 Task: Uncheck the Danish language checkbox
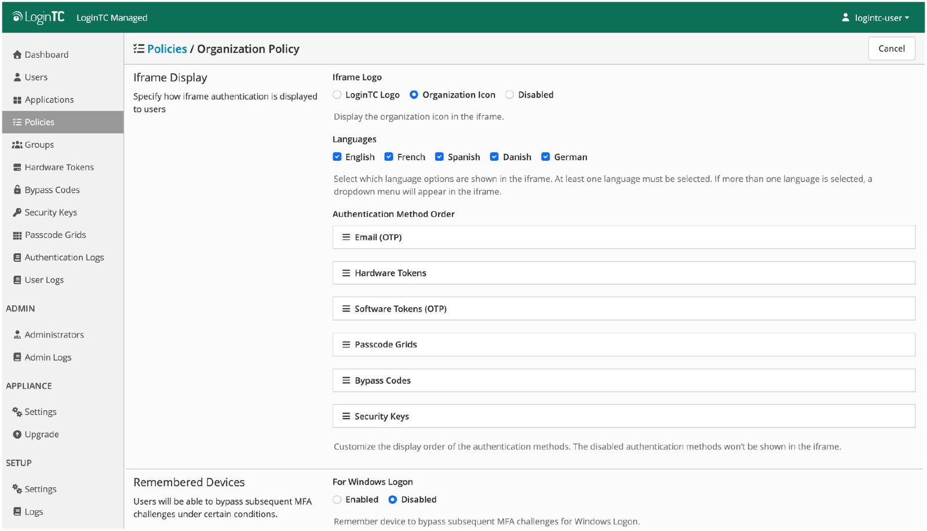pos(494,157)
